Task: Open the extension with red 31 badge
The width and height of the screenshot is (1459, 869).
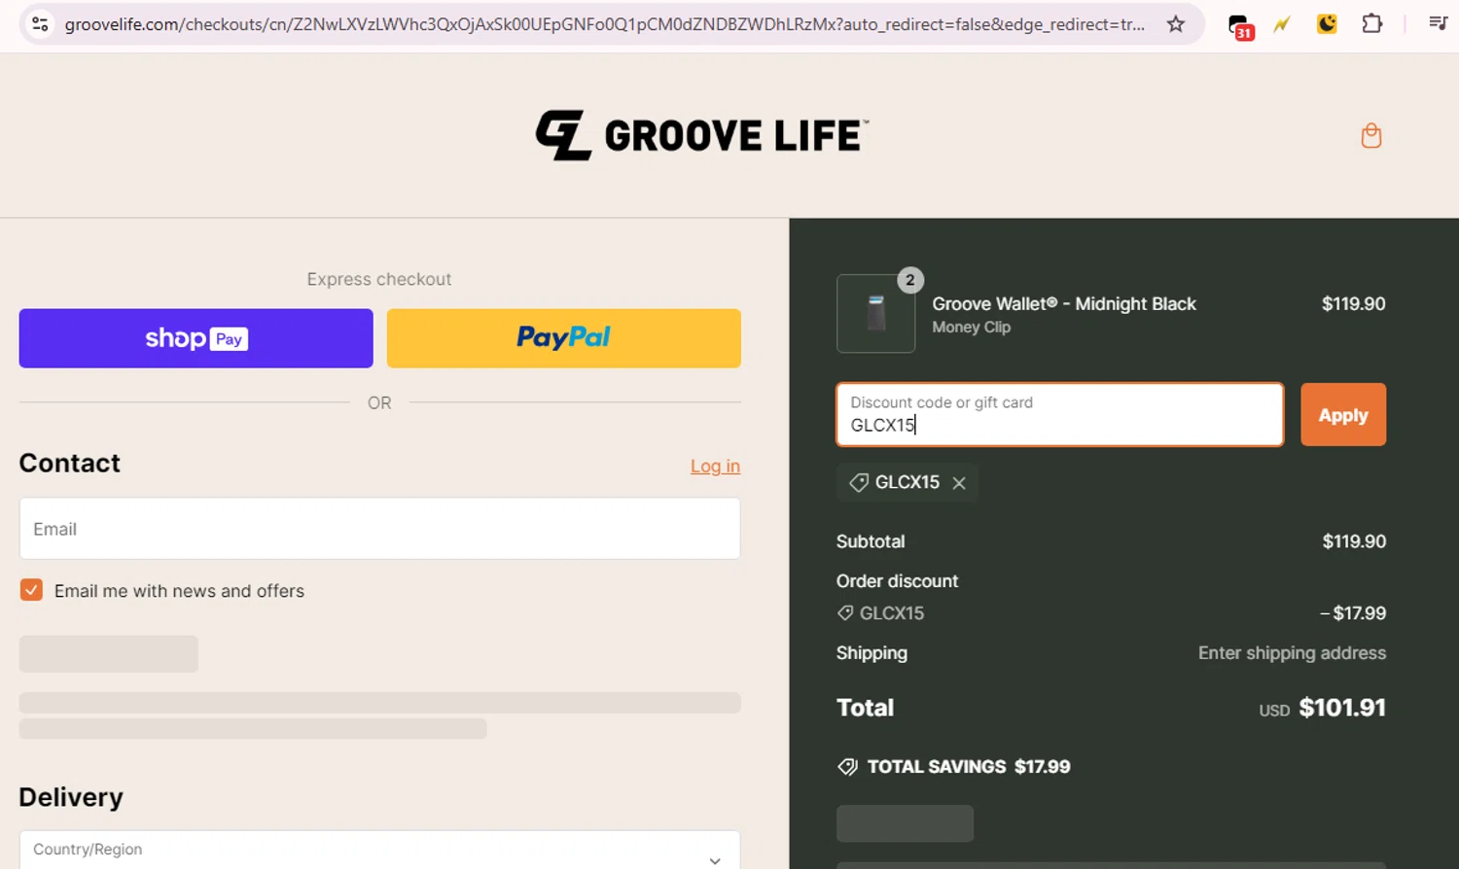Action: coord(1240,26)
